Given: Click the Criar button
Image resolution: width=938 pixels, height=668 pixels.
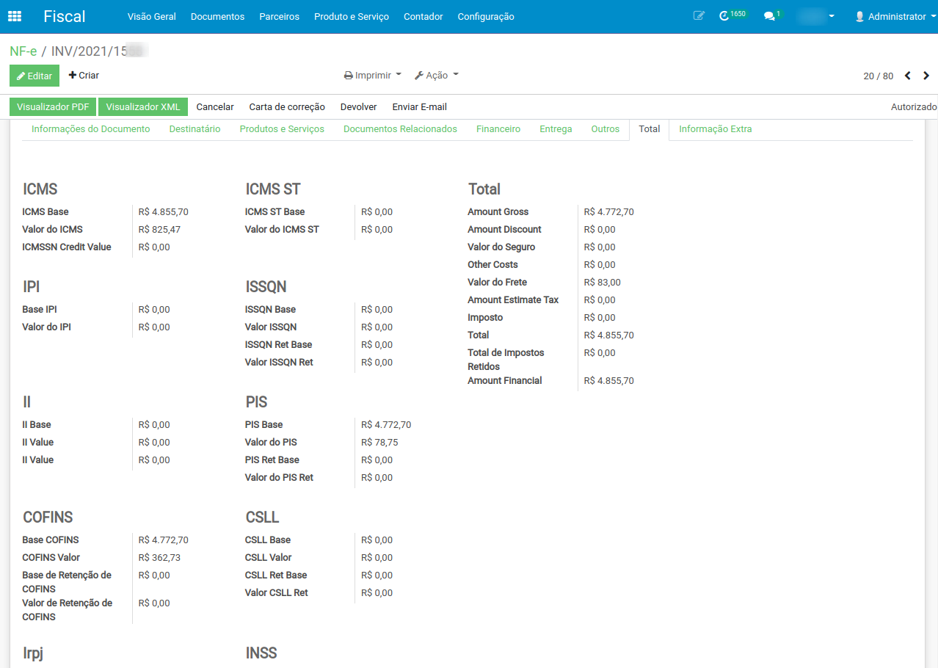Looking at the screenshot, I should point(84,76).
